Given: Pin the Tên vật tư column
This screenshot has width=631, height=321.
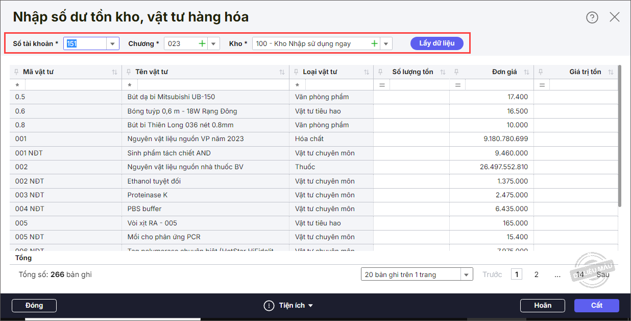Looking at the screenshot, I should click(x=129, y=72).
